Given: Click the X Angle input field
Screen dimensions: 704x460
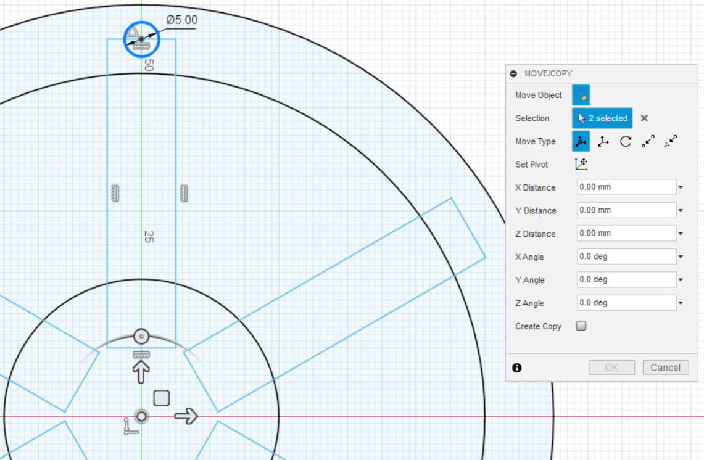Looking at the screenshot, I should click(626, 257).
